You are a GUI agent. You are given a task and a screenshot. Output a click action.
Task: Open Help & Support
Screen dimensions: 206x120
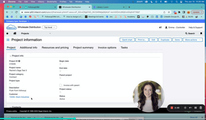196,27
